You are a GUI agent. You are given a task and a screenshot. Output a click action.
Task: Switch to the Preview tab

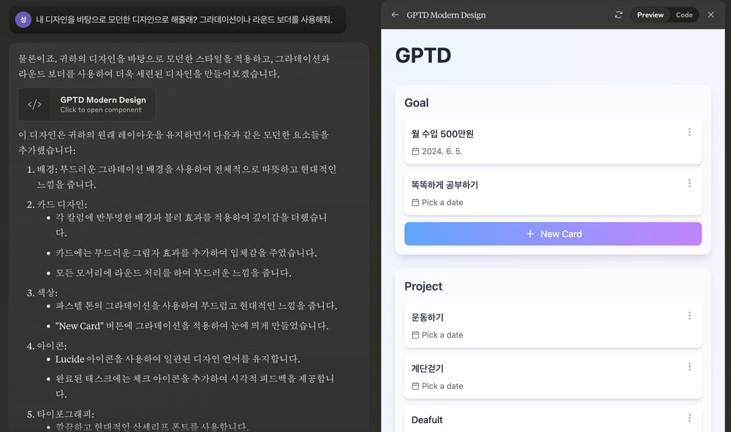click(650, 15)
